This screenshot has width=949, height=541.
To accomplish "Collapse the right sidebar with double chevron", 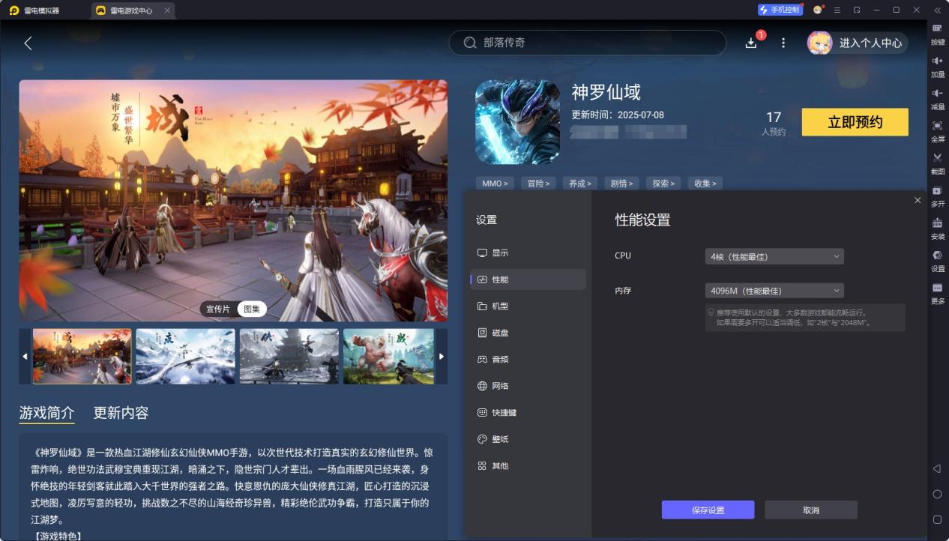I will click(937, 10).
